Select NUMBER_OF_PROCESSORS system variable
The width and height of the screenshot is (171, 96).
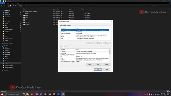click(x=85, y=55)
